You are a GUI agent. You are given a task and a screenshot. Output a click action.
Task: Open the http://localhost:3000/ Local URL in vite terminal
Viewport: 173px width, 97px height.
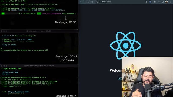(22, 39)
